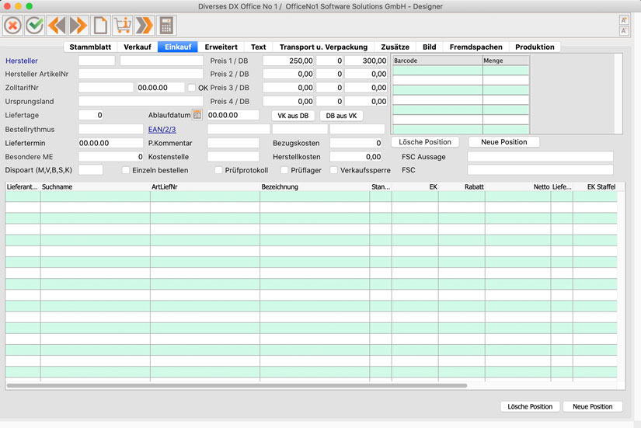Go to previous record with left arrows
This screenshot has height=428, width=641.
[57, 26]
